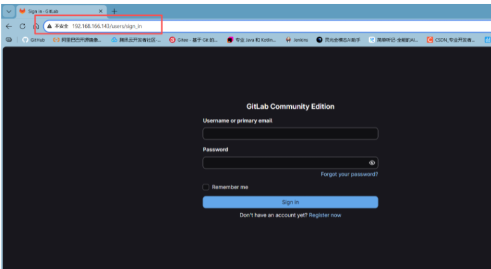Open the Java and Kotlin bookmark
Image resolution: width=491 pixels, height=269 pixels.
point(251,40)
